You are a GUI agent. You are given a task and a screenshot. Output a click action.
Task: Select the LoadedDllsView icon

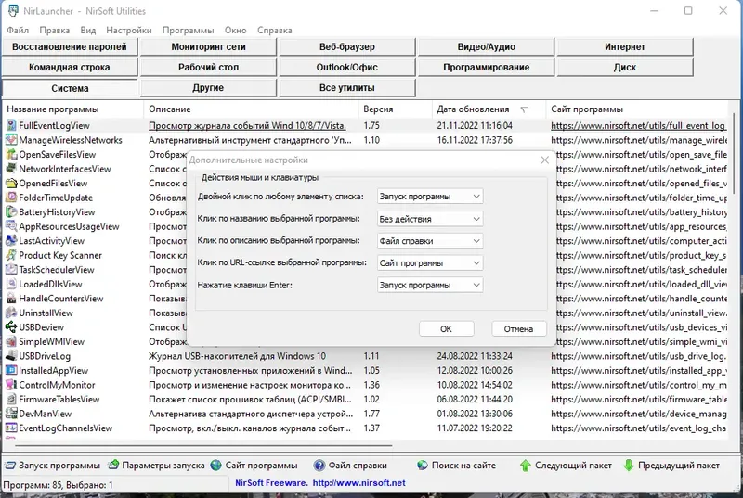click(11, 284)
